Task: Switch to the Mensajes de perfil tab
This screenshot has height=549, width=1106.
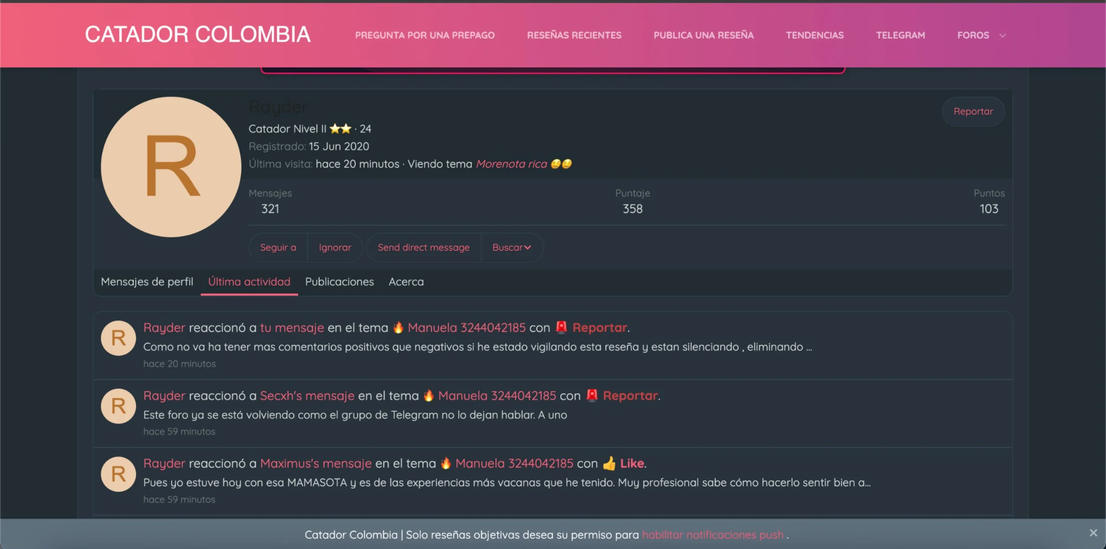Action: 147,282
